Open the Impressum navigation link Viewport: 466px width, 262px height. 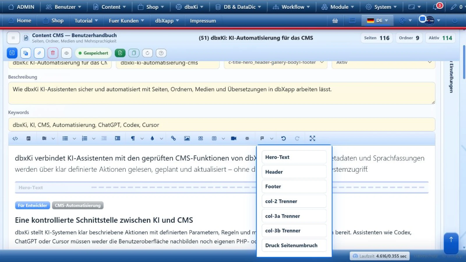point(203,21)
